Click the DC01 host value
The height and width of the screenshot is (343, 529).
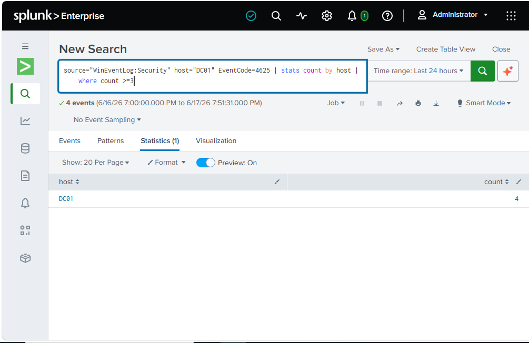click(x=66, y=199)
